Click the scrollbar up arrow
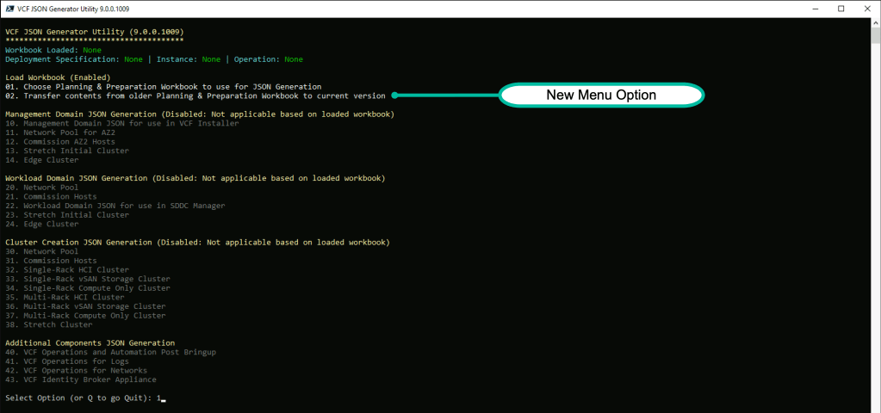 click(875, 21)
